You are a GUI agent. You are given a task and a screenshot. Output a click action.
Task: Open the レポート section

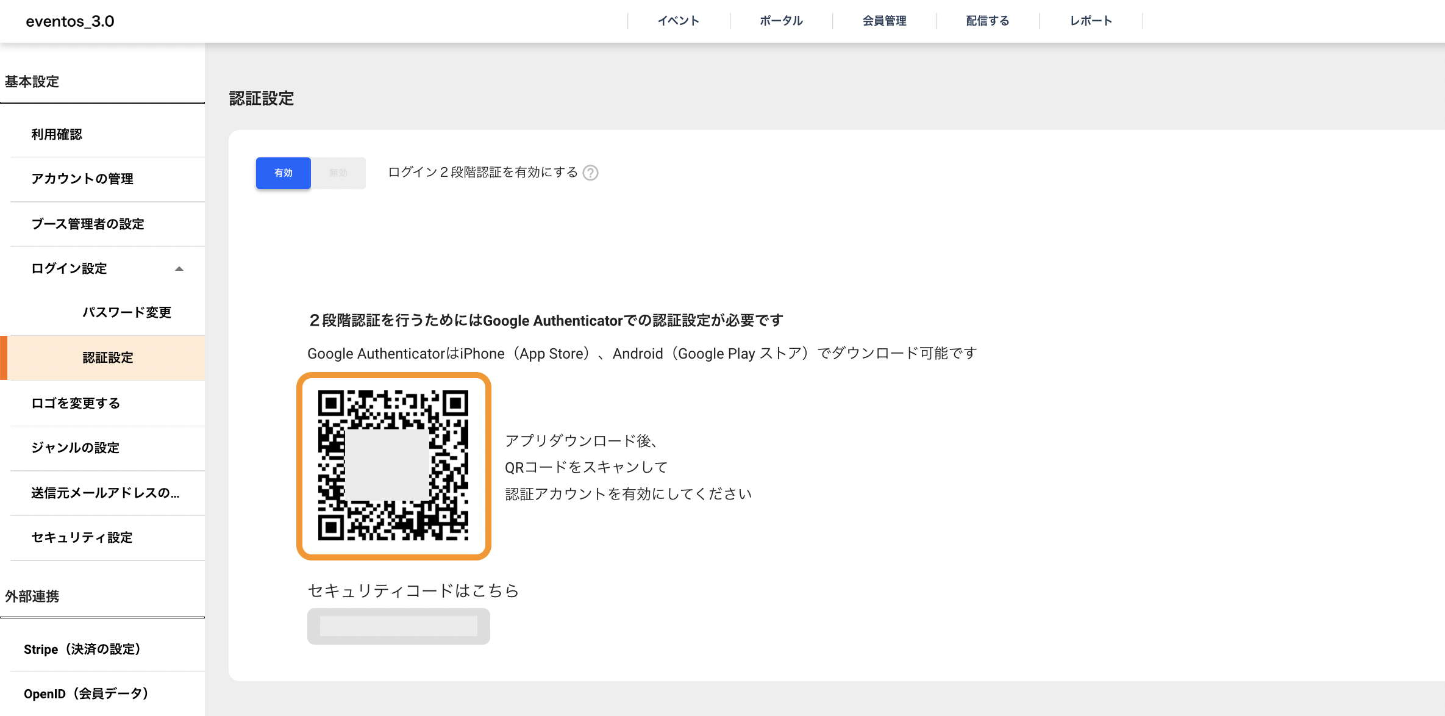[x=1091, y=20]
